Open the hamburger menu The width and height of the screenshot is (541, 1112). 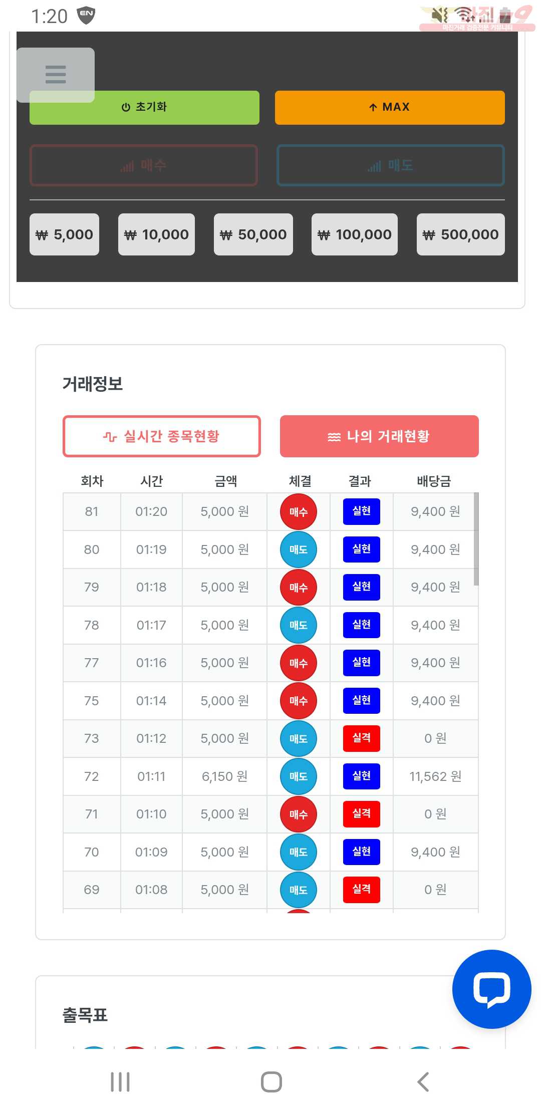[56, 75]
